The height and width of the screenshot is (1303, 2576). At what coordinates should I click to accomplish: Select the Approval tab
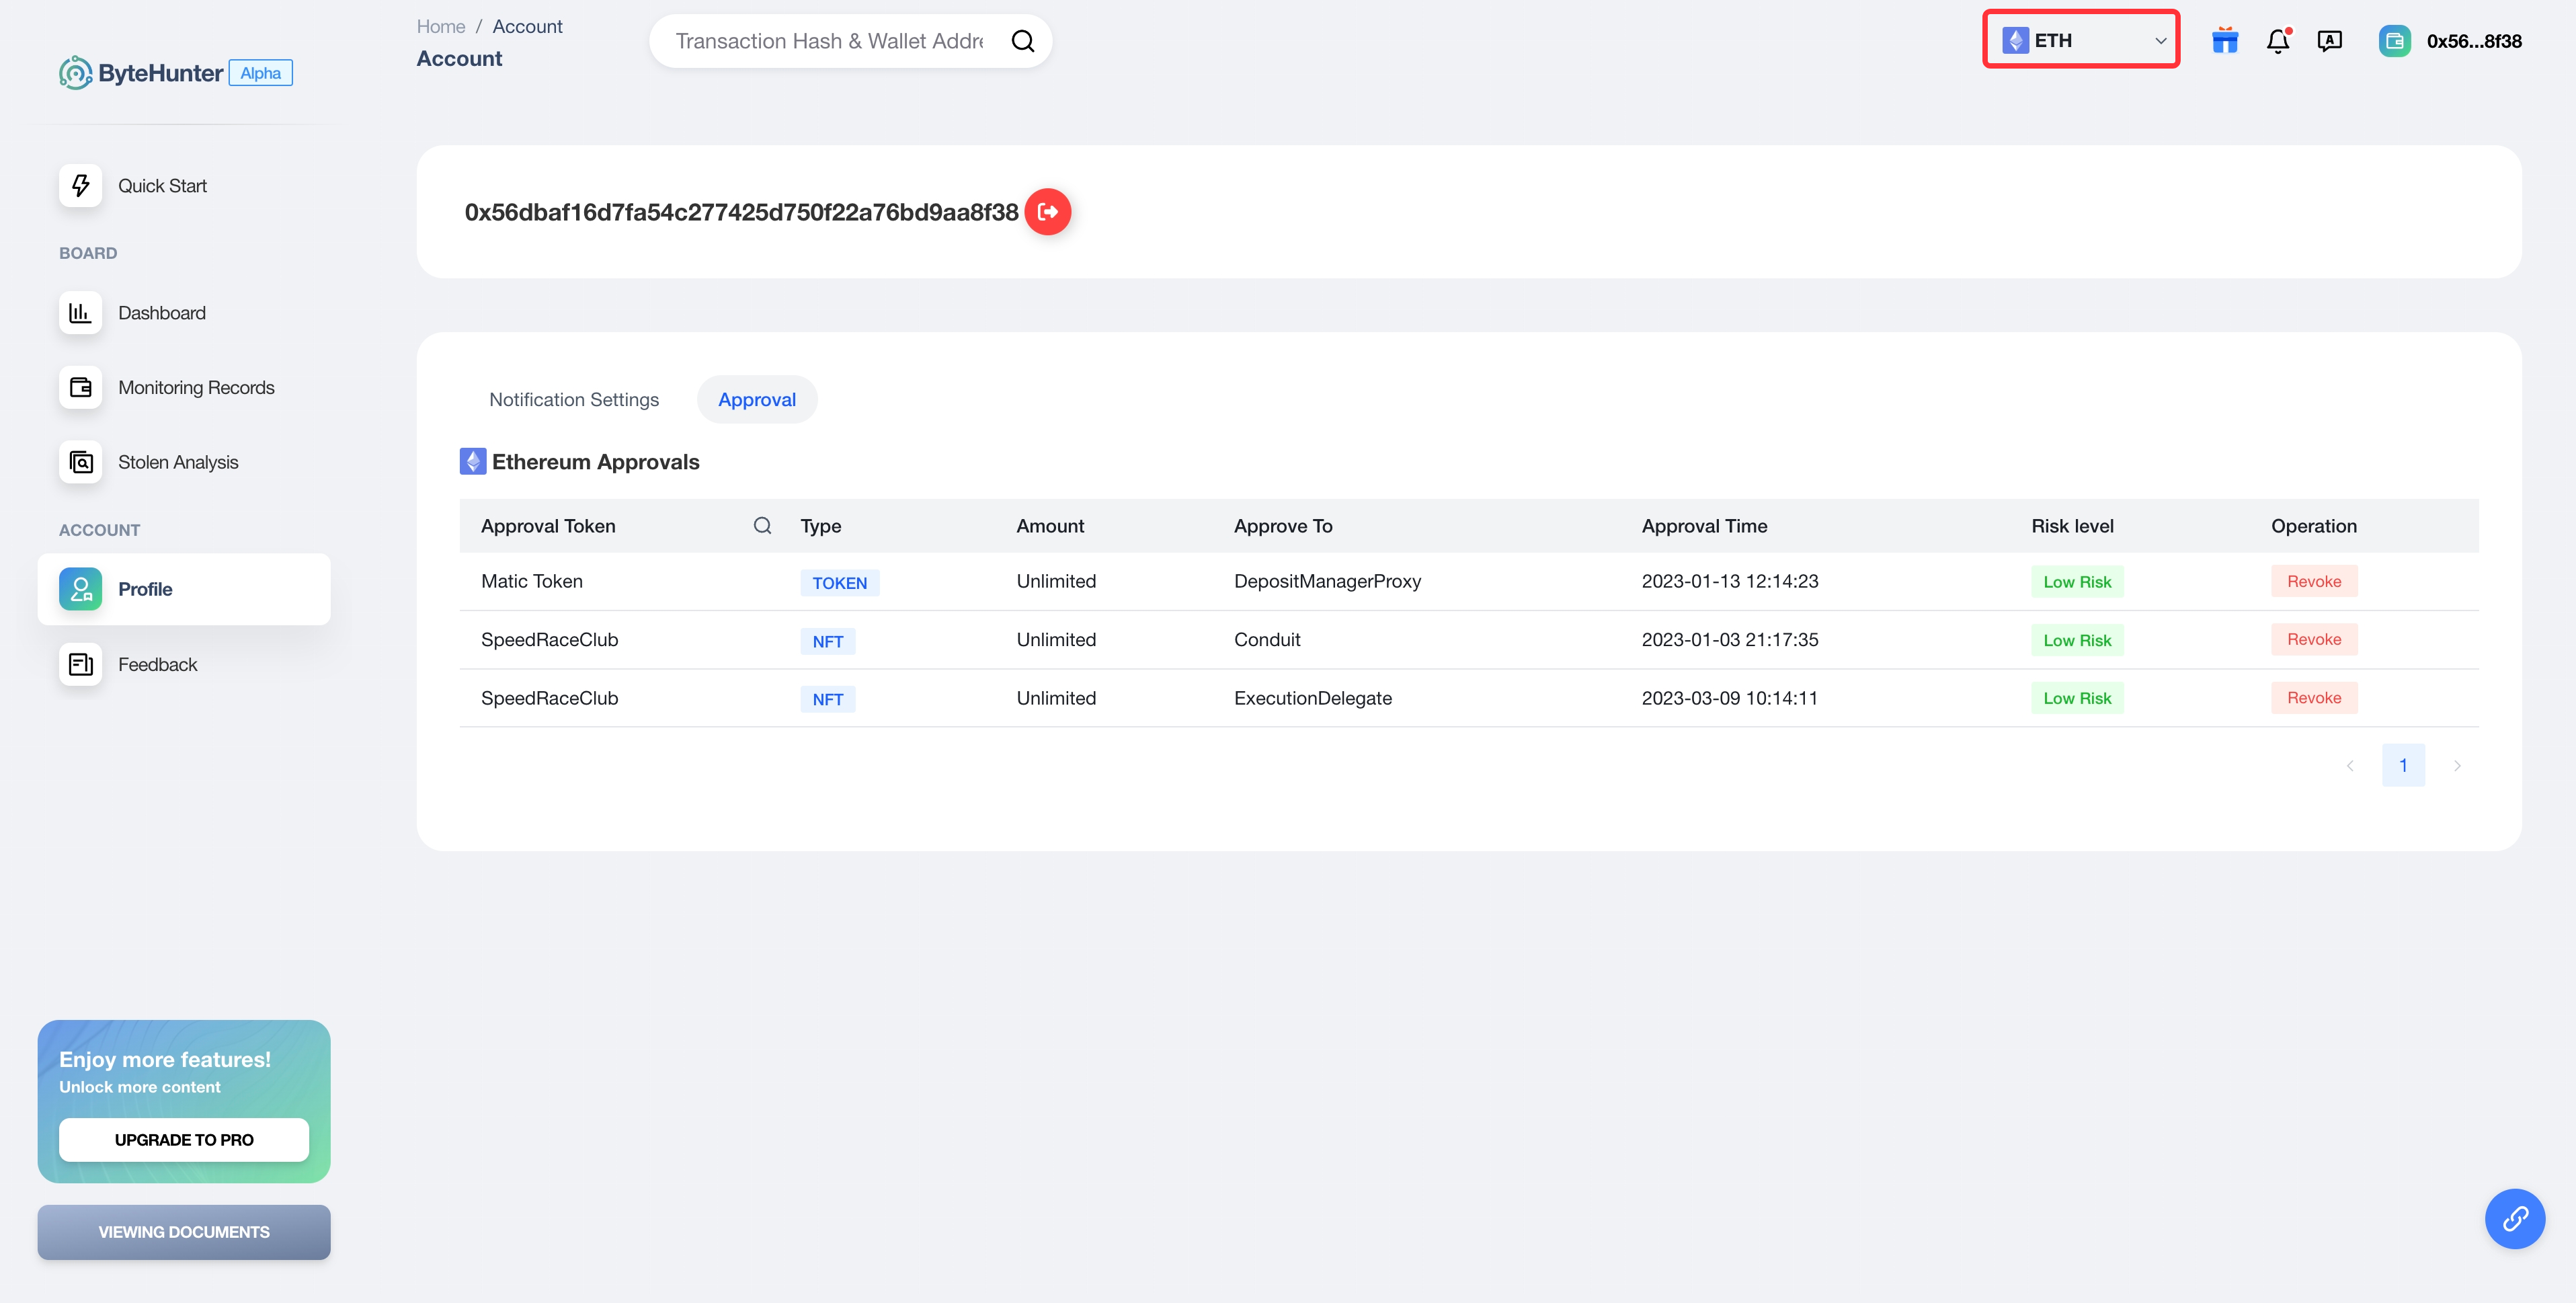[x=757, y=400]
